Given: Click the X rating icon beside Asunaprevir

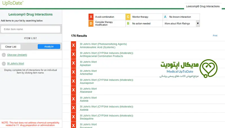Looking at the screenshot, I should pyautogui.click(x=73, y=81).
